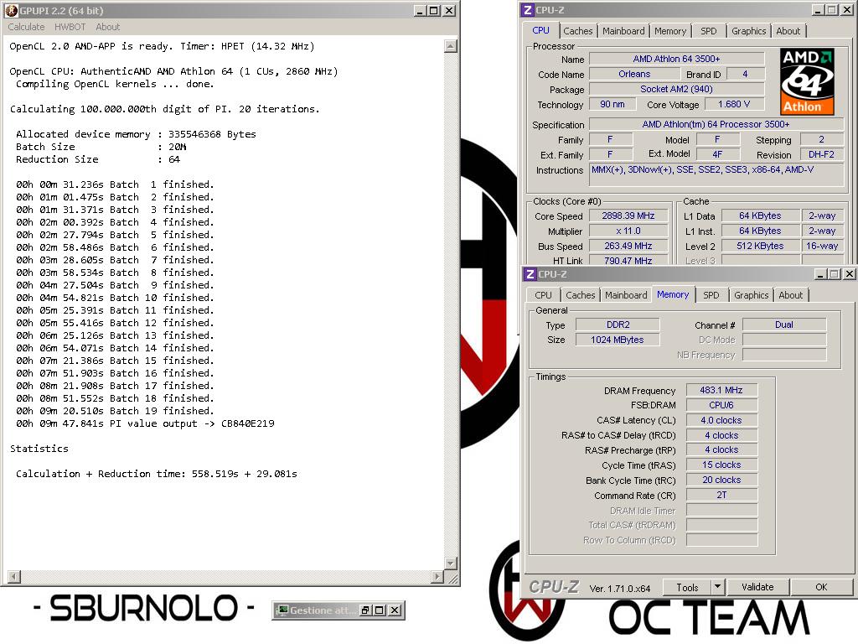This screenshot has width=858, height=644.
Task: Click the lower CPU-Z window's Z icon
Action: pos(530,274)
